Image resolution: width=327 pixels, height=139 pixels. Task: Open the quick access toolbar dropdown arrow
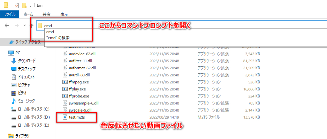pyautogui.click(x=30, y=6)
